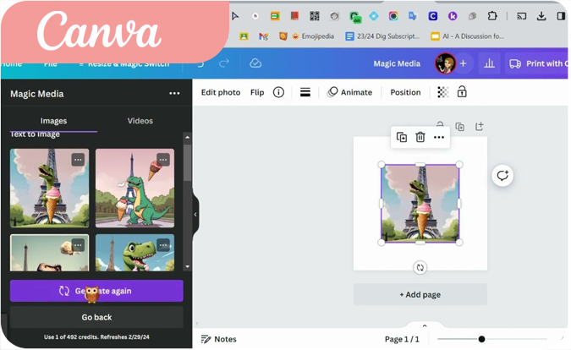The width and height of the screenshot is (571, 350).
Task: Click the cloud save status icon
Action: (255, 63)
